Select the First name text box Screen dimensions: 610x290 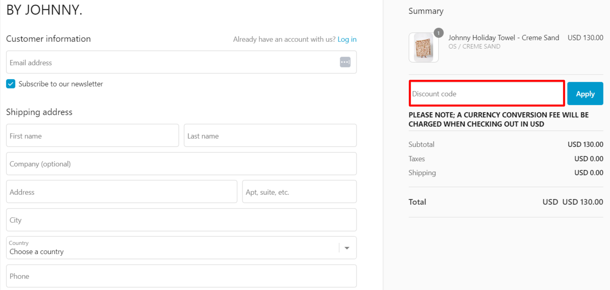tap(92, 136)
